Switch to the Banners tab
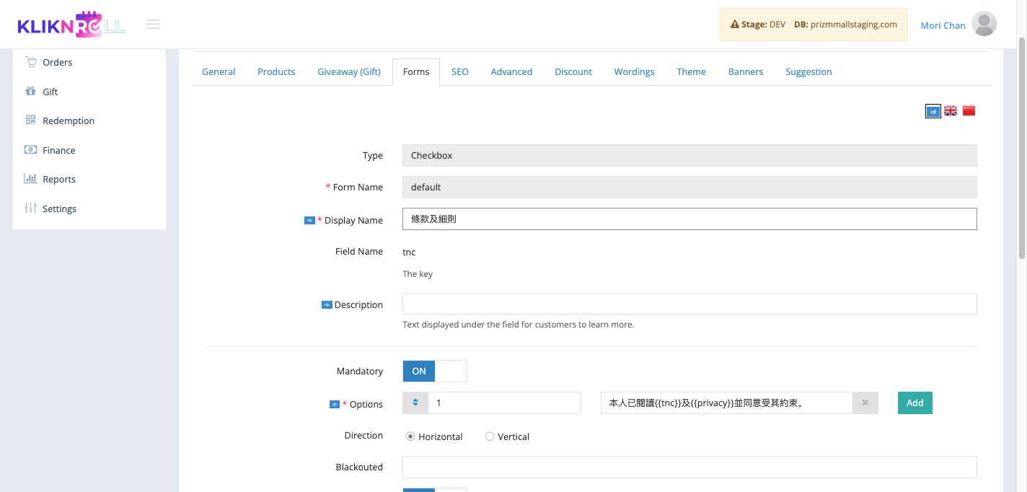 pyautogui.click(x=746, y=71)
